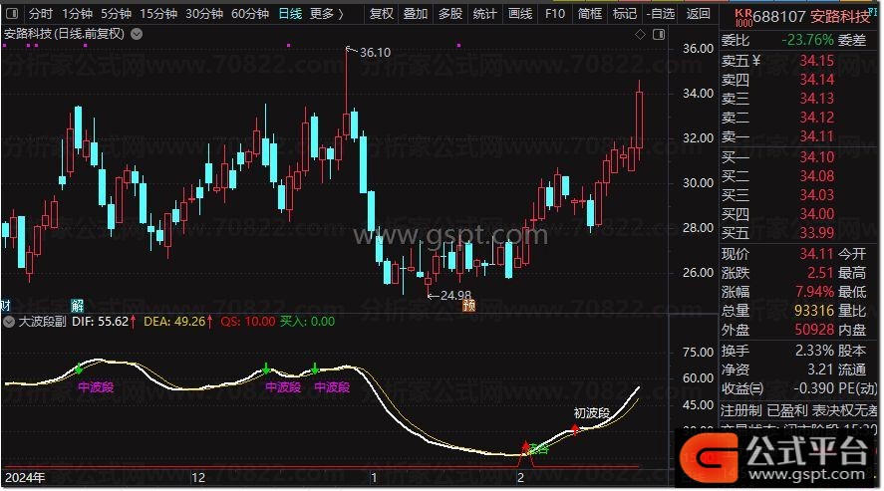Open F10 company information
The width and height of the screenshot is (884, 491).
555,13
